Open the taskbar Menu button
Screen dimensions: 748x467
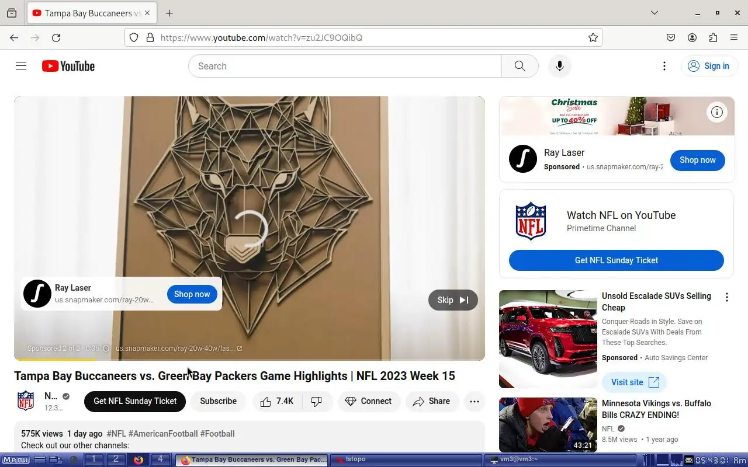coord(16,460)
